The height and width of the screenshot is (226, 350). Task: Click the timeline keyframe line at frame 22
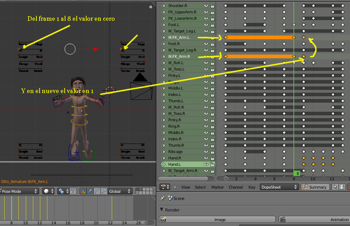[x=112, y=208]
